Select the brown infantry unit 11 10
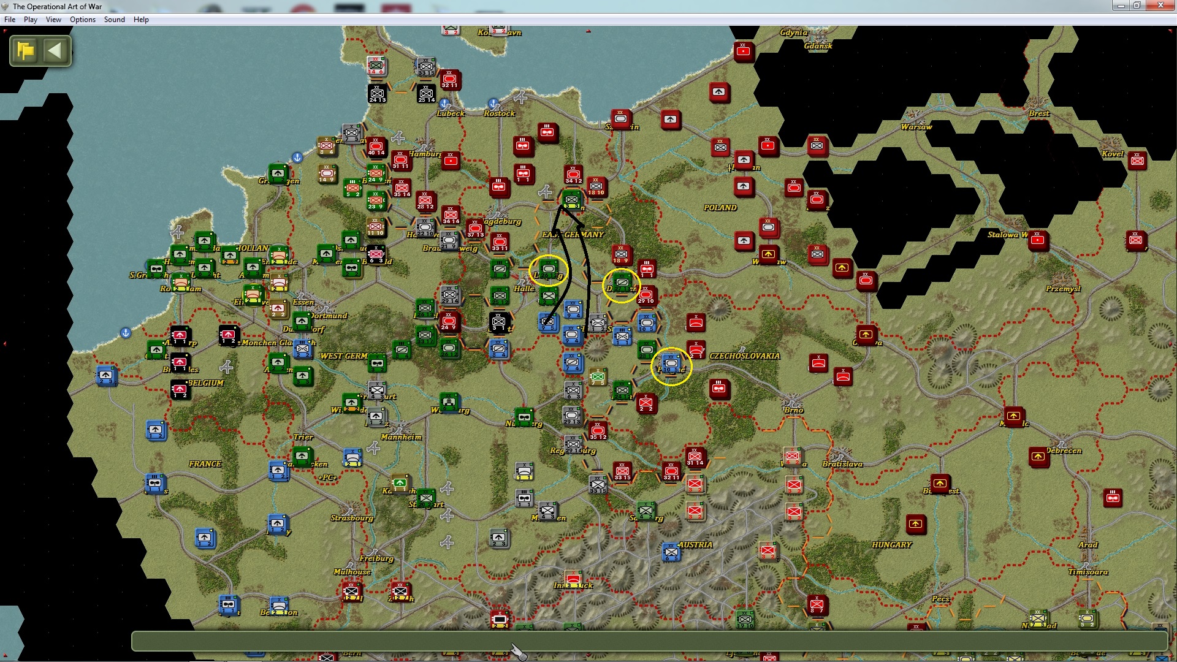Screen dimensions: 1177x662 [376, 227]
